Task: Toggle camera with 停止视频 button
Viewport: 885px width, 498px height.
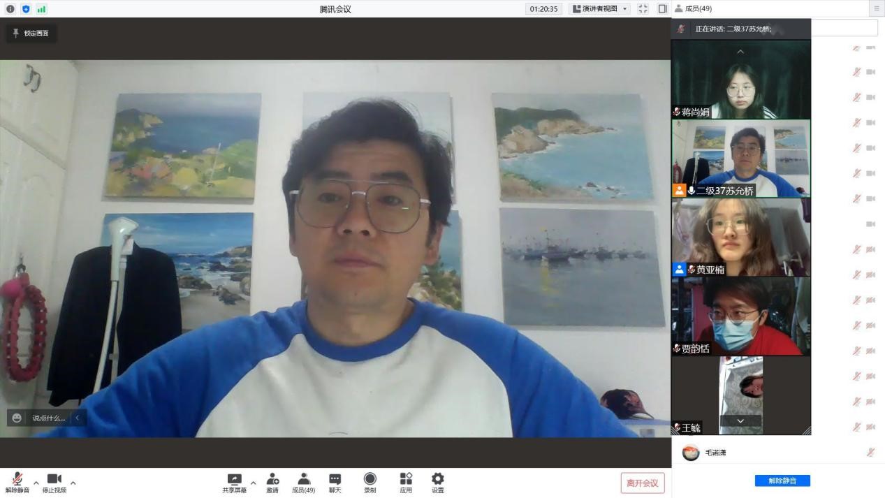Action: [54, 482]
